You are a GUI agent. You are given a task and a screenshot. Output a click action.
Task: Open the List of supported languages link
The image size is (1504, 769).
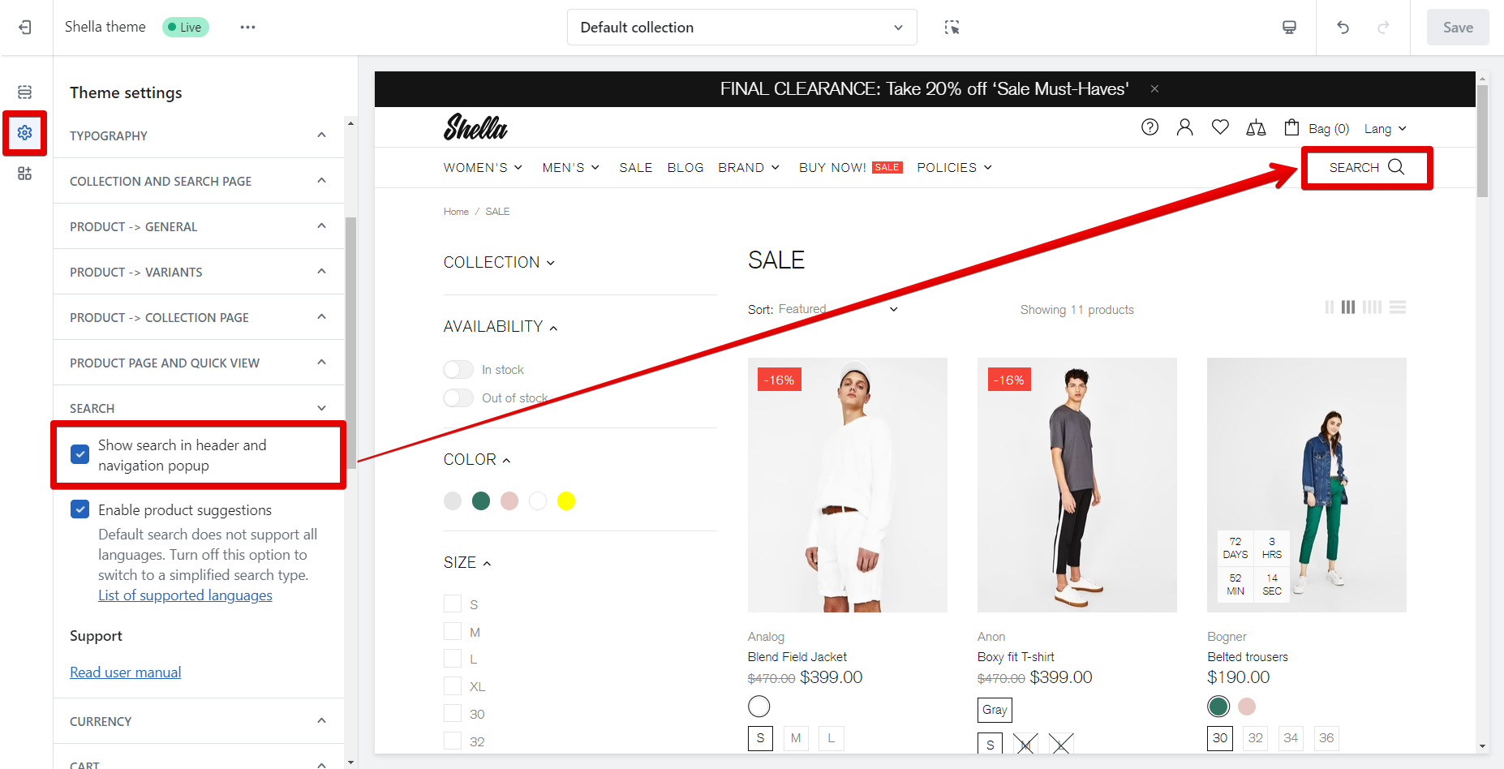[185, 595]
